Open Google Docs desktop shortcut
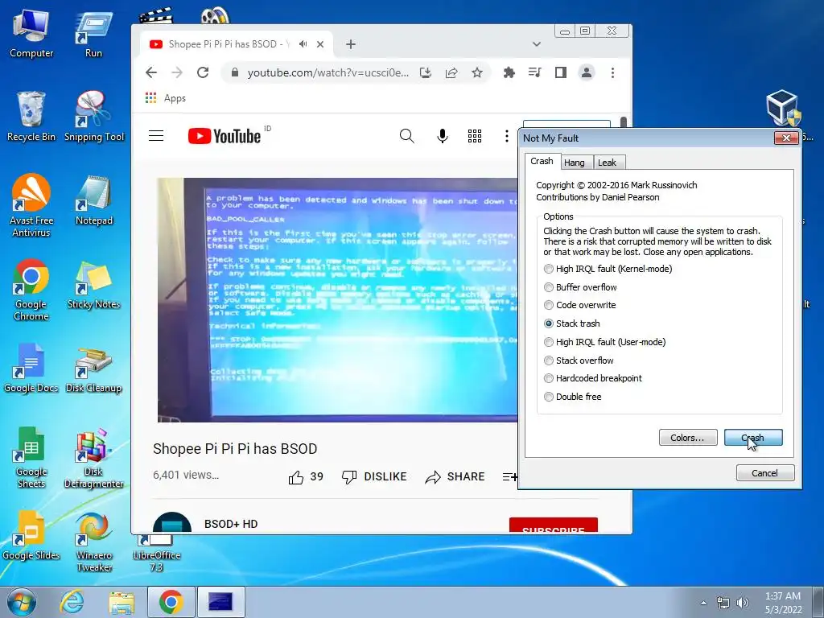The height and width of the screenshot is (618, 824). pyautogui.click(x=31, y=368)
